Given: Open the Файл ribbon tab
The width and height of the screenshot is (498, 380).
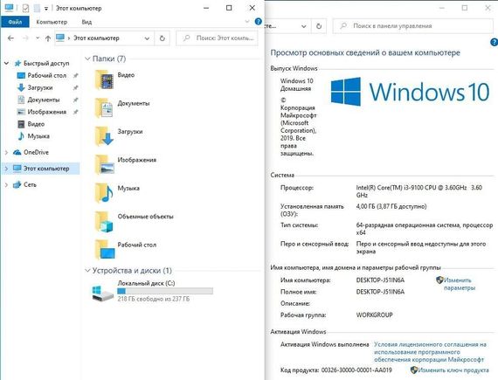Looking at the screenshot, I should coord(15,22).
